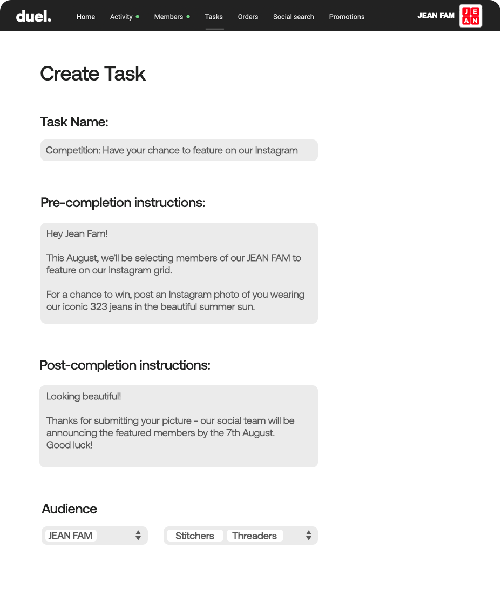Screen dimensions: 502x608
Task: Select the Promotions nav item
Action: pos(347,17)
